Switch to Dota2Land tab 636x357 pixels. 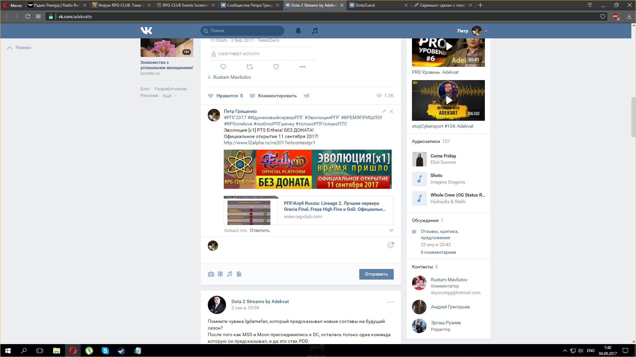(378, 5)
